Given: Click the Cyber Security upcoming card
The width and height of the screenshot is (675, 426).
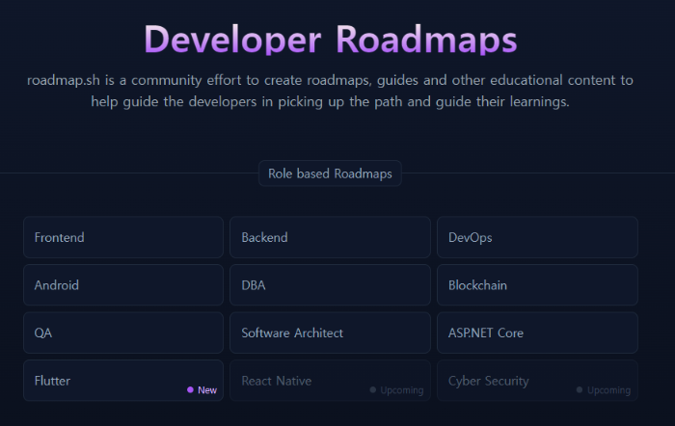Looking at the screenshot, I should pyautogui.click(x=537, y=381).
